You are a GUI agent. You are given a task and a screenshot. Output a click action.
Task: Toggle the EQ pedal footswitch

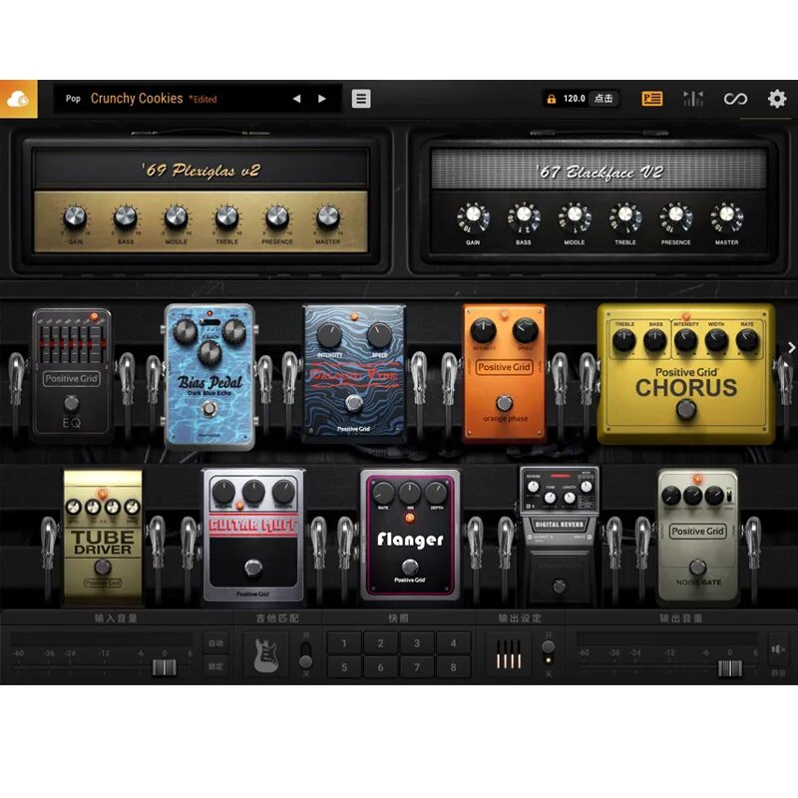72,403
